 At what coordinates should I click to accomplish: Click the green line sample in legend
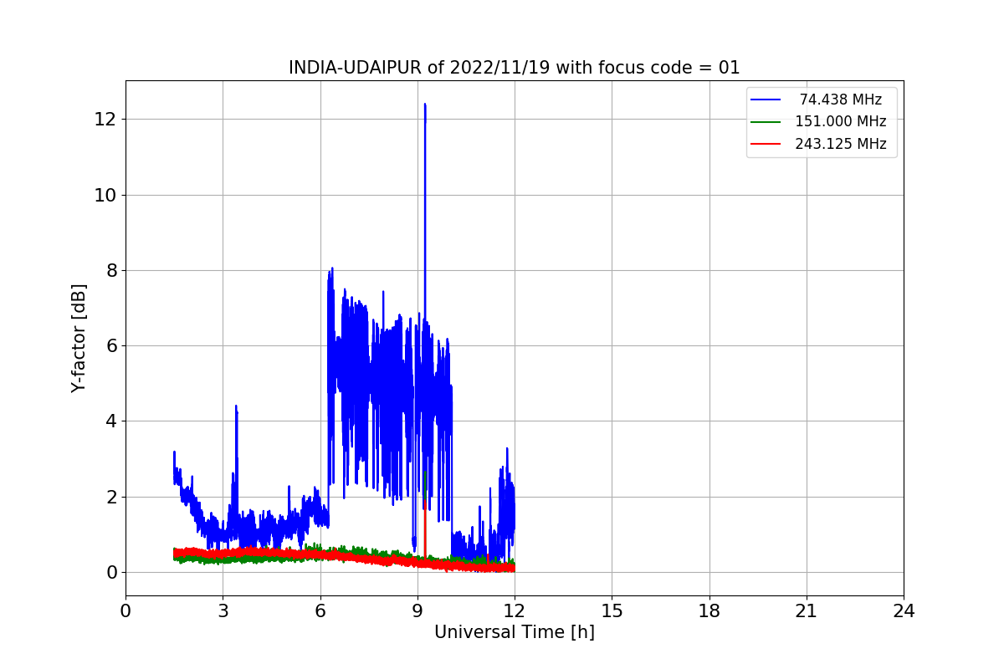766,121
